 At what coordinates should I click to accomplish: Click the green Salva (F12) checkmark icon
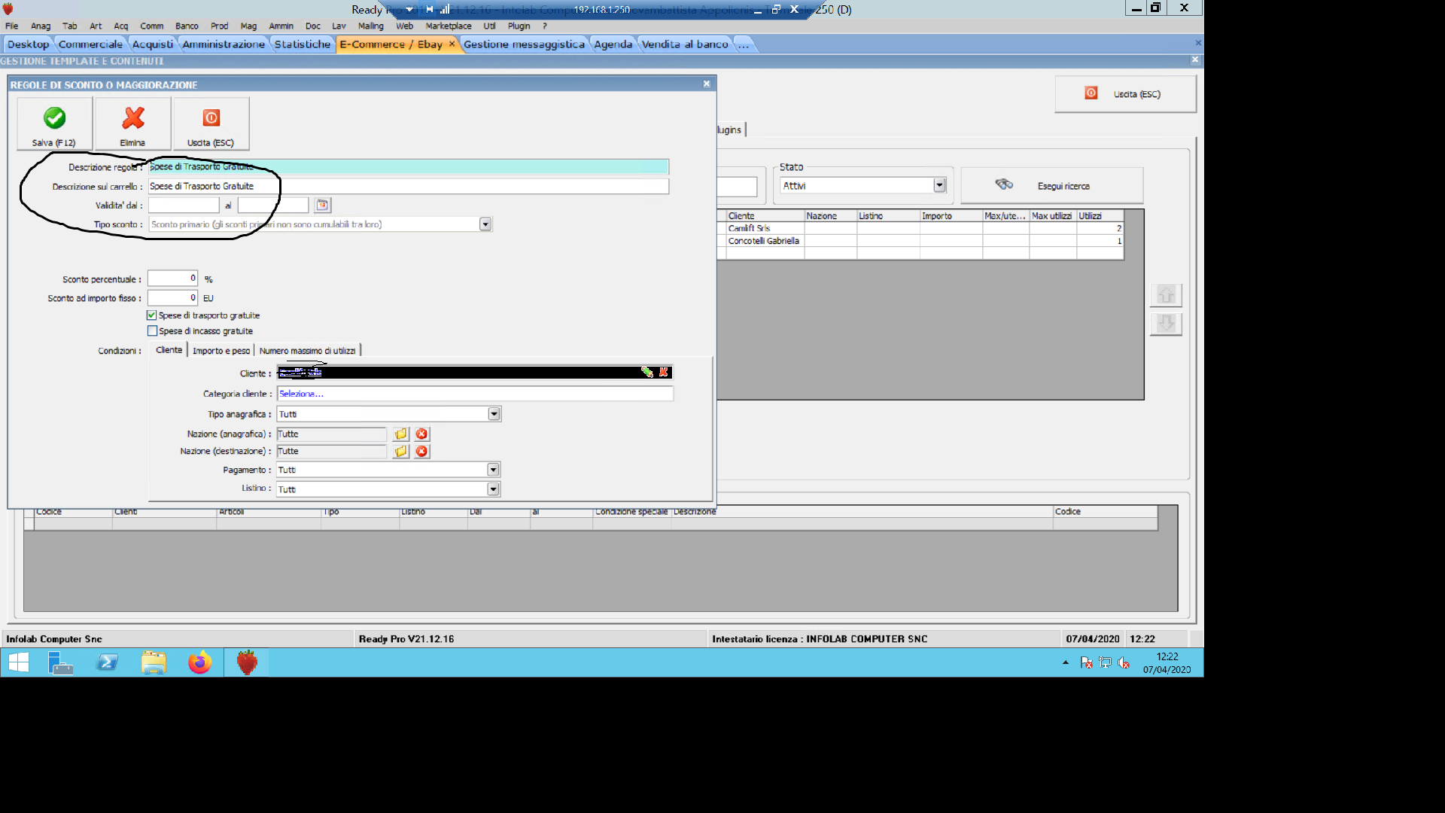54,118
